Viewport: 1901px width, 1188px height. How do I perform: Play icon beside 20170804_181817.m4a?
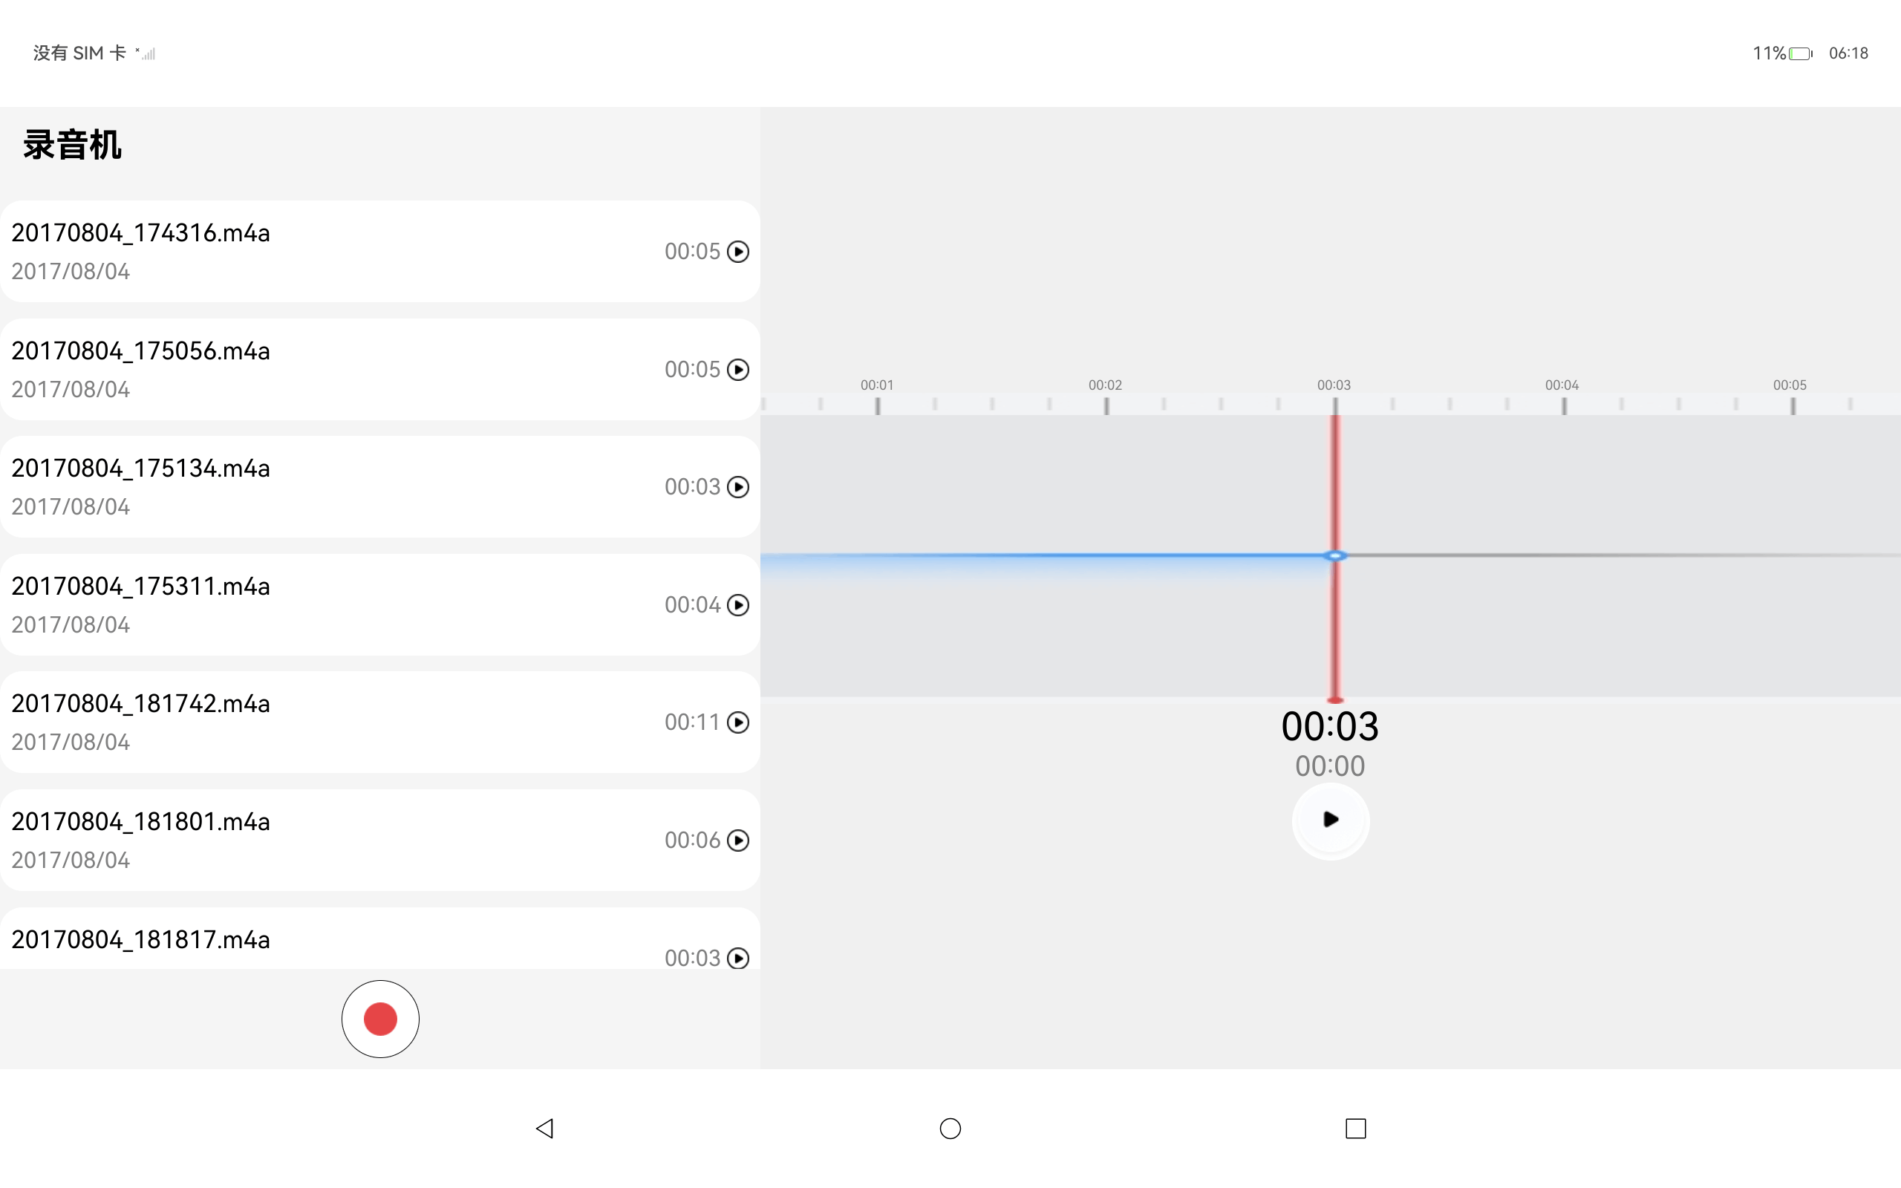point(737,958)
